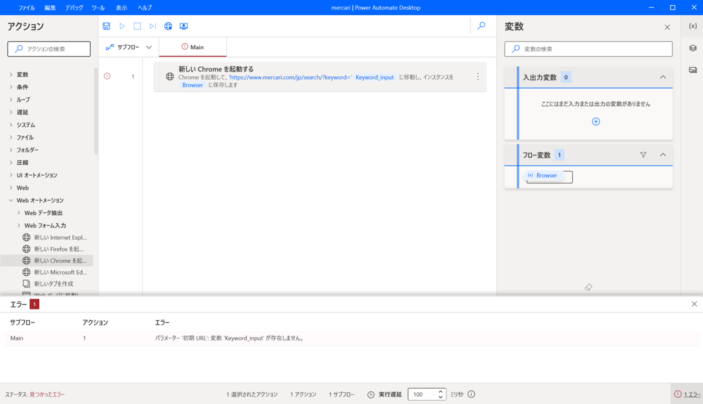
Task: Open the UI elements layers icon
Action: [x=692, y=48]
